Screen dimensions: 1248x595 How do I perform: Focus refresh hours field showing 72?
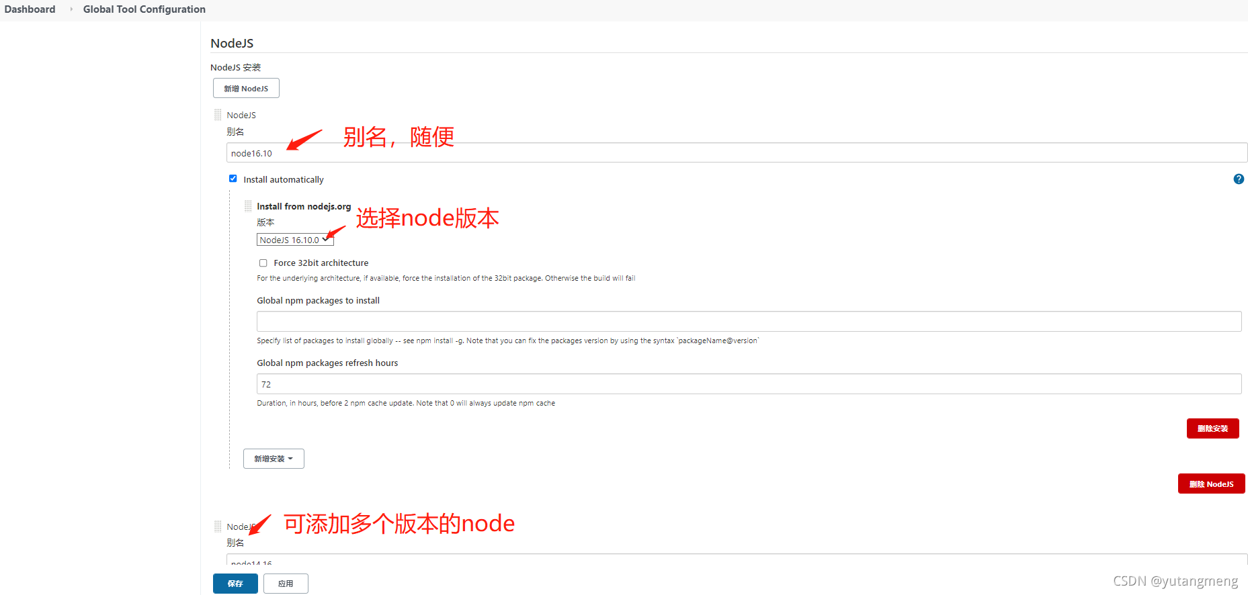[749, 384]
